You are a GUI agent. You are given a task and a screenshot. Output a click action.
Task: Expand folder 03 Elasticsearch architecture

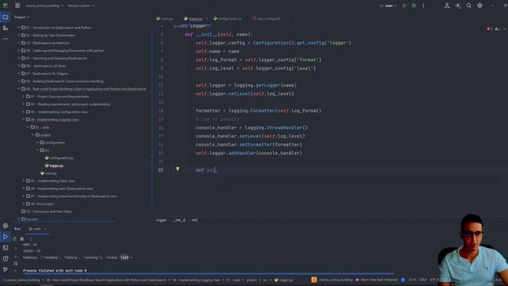click(19, 43)
